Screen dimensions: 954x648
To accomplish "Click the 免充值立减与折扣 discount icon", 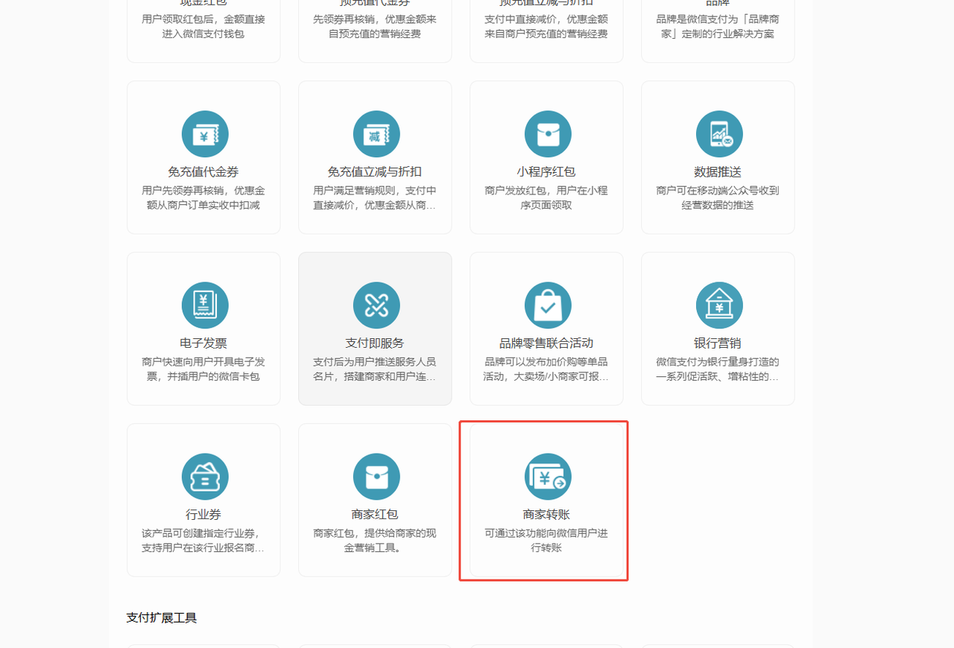I will click(x=376, y=134).
